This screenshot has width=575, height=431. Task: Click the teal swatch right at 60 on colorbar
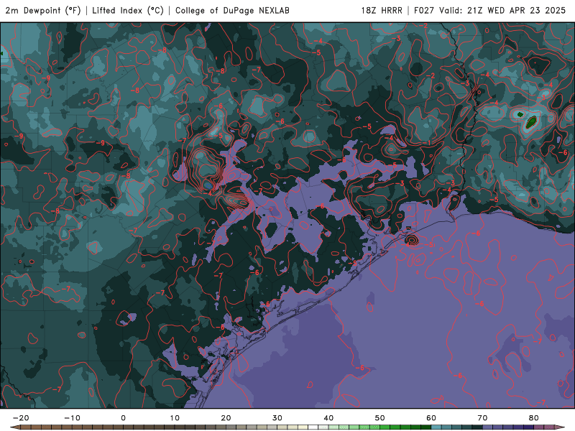tap(436, 427)
